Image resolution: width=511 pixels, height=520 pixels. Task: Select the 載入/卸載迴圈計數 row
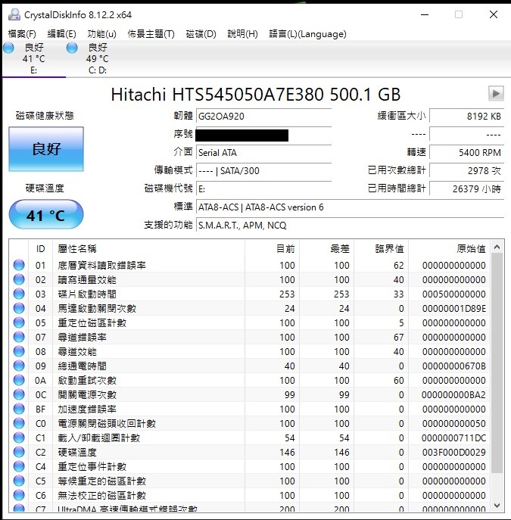coord(250,437)
